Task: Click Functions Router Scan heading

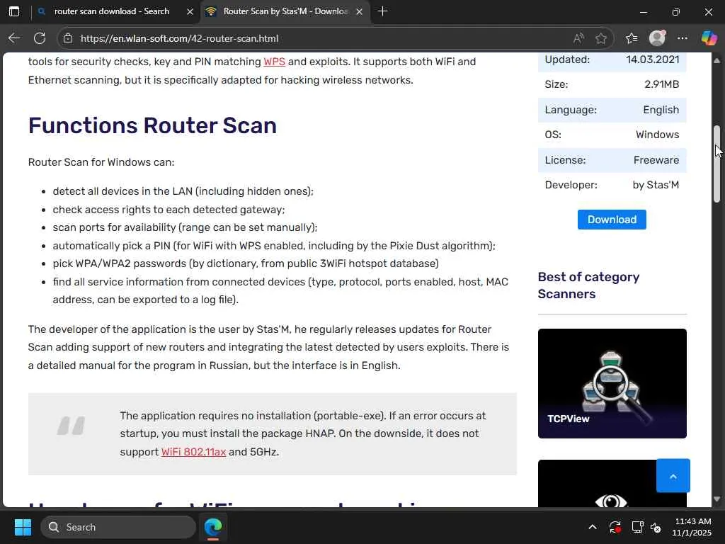Action: click(x=153, y=125)
